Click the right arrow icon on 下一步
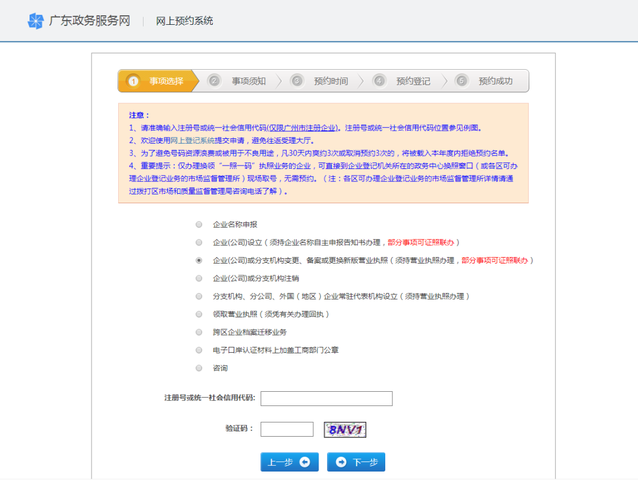 click(341, 462)
